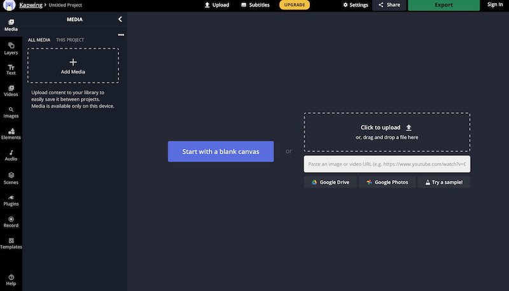Open Settings from the top bar

(x=356, y=5)
